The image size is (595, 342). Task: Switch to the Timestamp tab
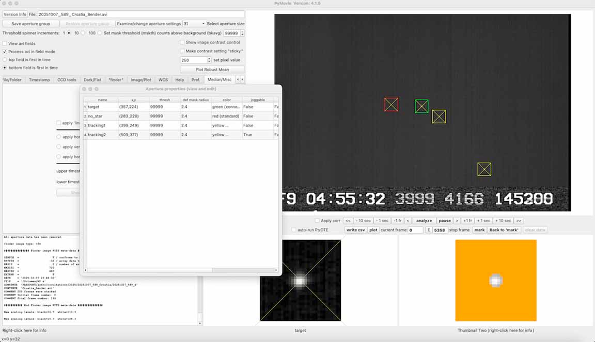point(39,80)
